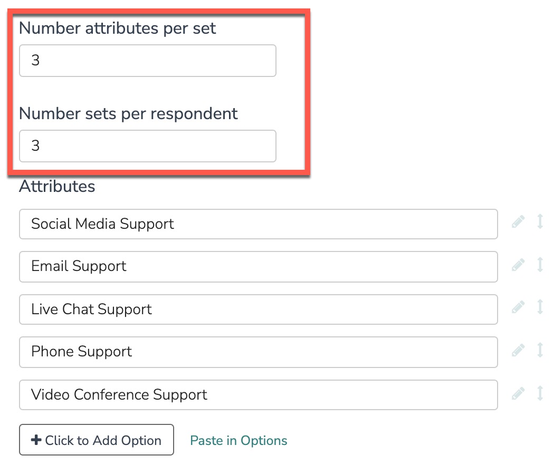The height and width of the screenshot is (465, 553).
Task: Open the Paste in Options link
Action: 239,440
